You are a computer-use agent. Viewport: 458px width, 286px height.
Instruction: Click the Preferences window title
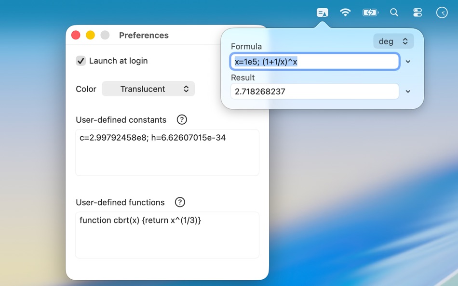tap(144, 35)
